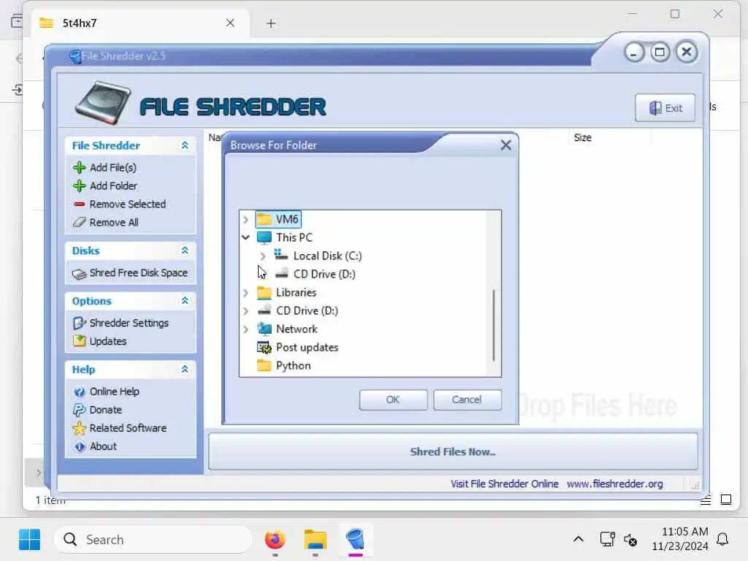Click File Shredder taskbar icon

(x=356, y=540)
